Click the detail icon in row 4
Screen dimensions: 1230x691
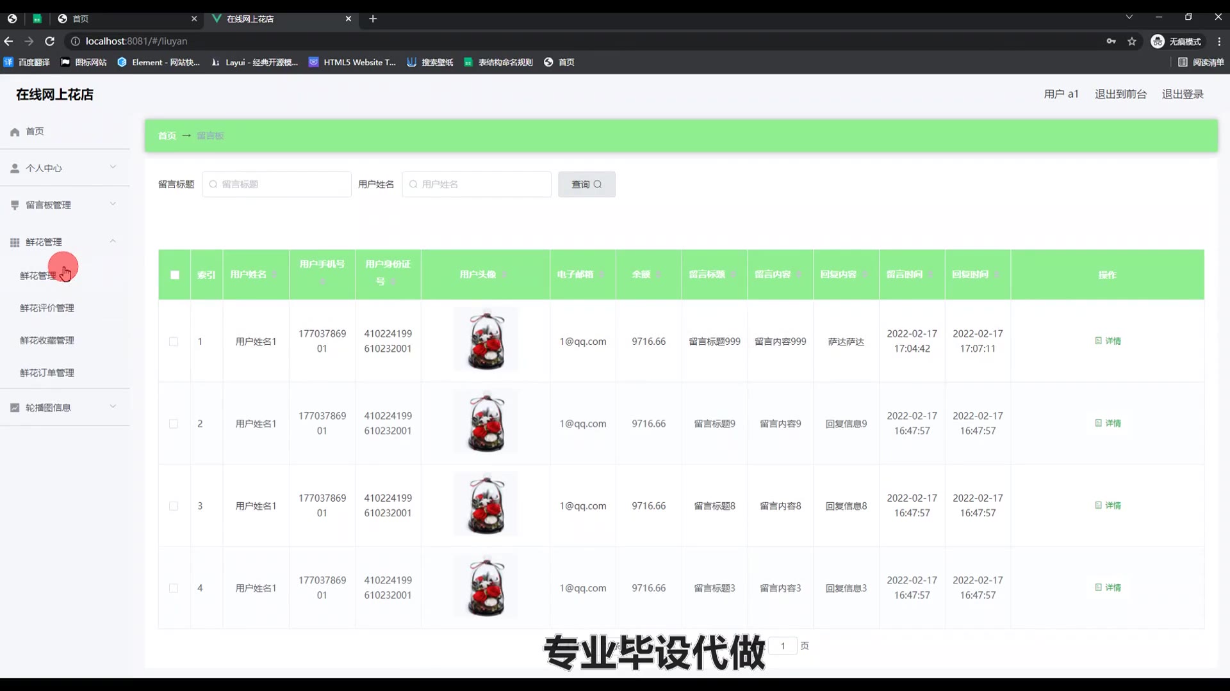[x=1098, y=587]
